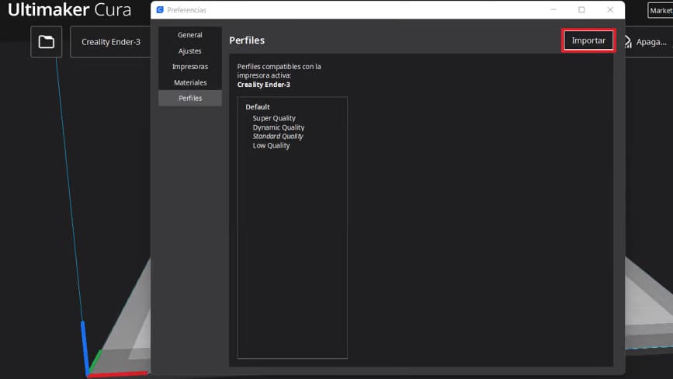Select Low Quality profile

[271, 145]
